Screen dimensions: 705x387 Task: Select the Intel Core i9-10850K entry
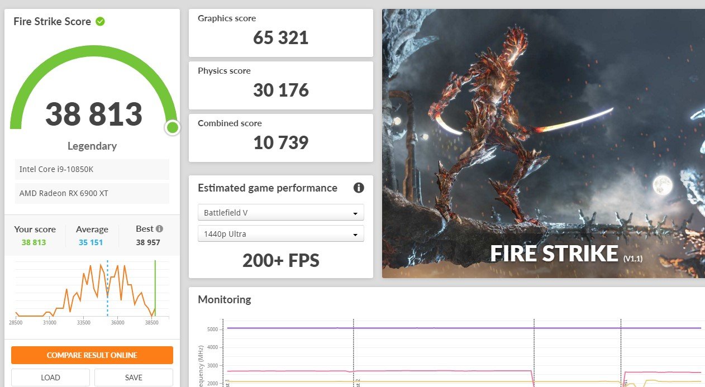pos(92,169)
